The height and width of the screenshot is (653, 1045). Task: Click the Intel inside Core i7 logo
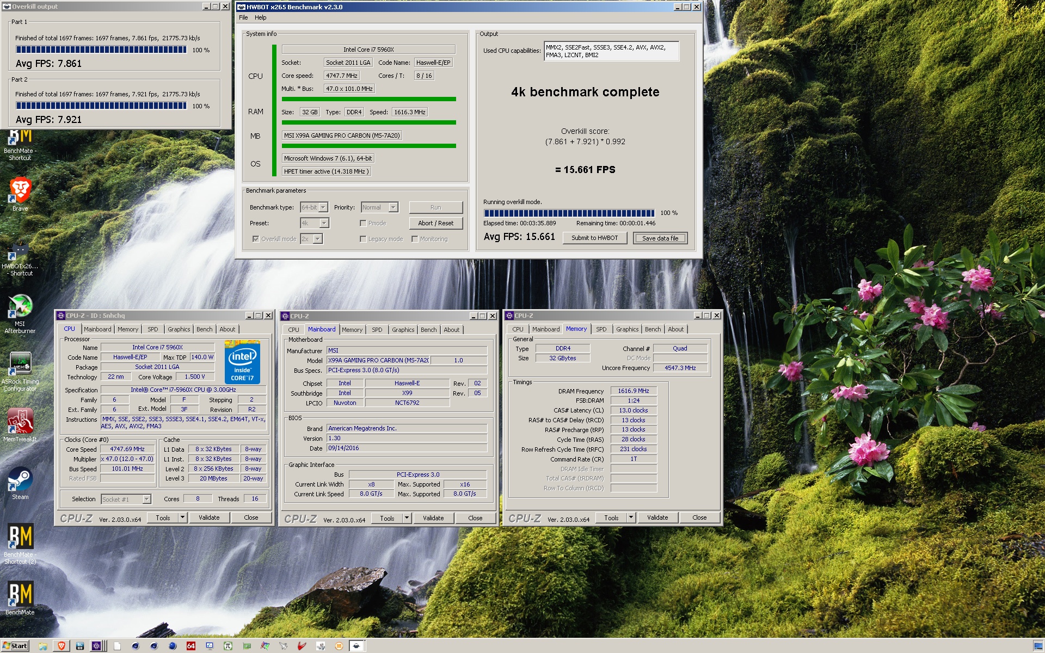pos(242,362)
